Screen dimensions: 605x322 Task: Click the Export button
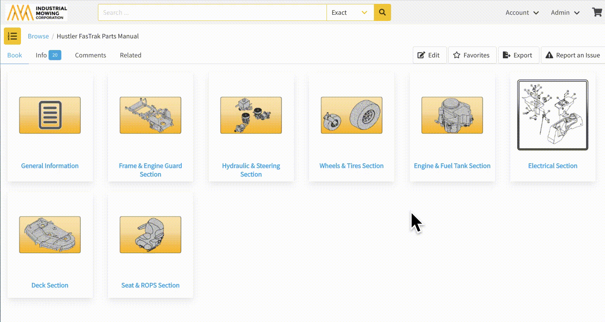(518, 55)
